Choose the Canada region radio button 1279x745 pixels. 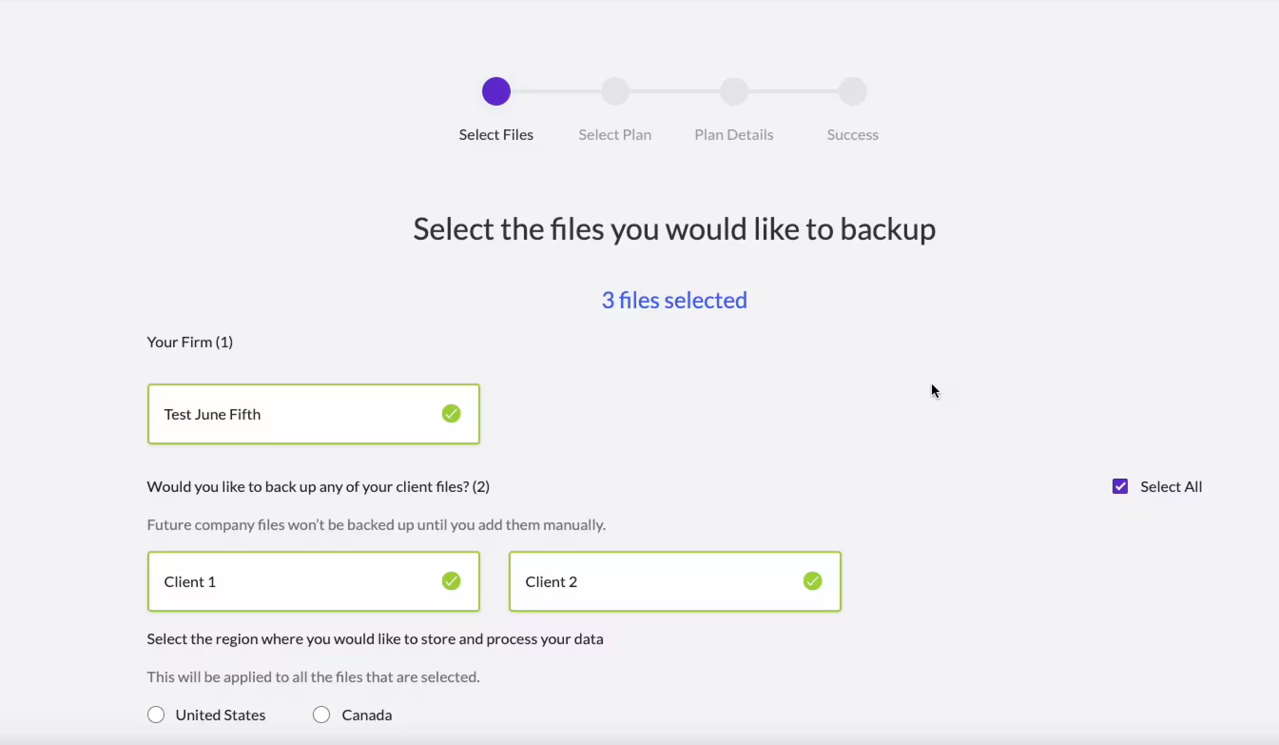coord(321,715)
